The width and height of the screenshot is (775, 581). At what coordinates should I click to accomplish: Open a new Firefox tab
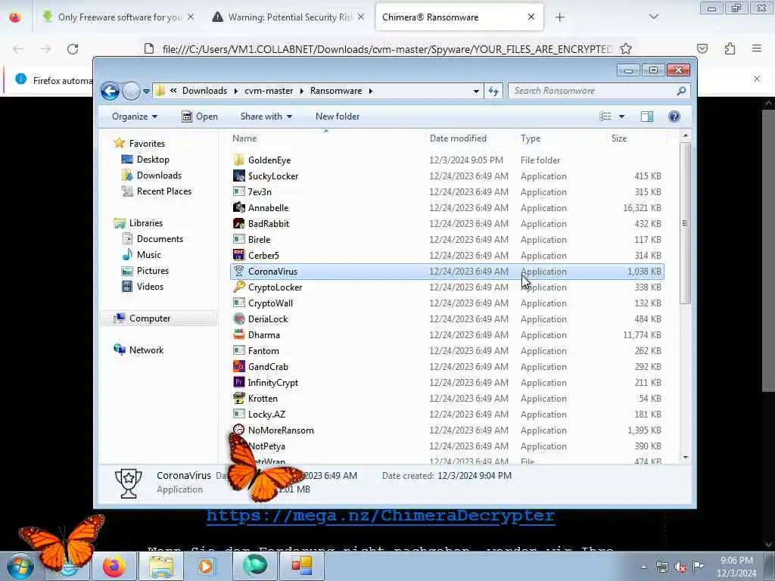pyautogui.click(x=559, y=17)
